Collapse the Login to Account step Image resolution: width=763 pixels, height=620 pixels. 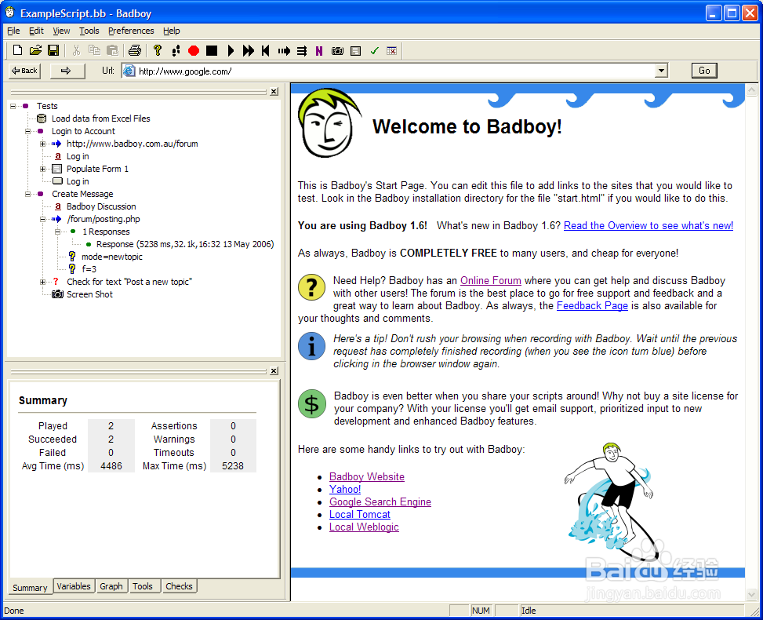(x=27, y=131)
